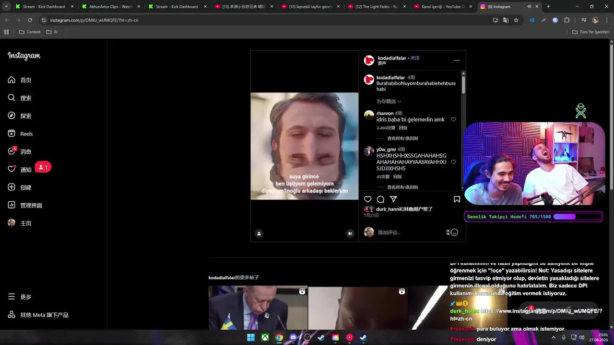Click the Instagram logo
The width and height of the screenshot is (614, 345).
(24, 56)
